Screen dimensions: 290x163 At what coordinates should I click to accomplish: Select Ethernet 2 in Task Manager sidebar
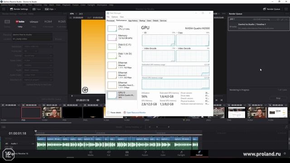click(x=121, y=75)
